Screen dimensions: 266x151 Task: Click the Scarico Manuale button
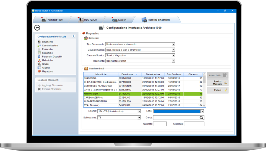[218, 83]
